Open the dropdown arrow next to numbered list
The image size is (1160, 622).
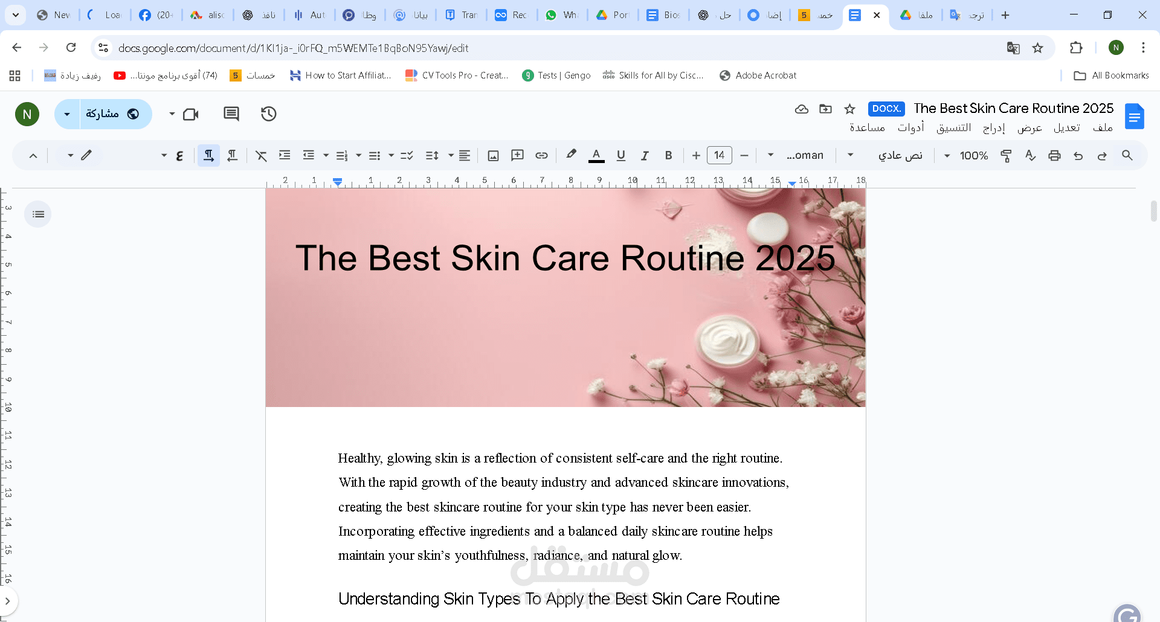click(x=326, y=155)
